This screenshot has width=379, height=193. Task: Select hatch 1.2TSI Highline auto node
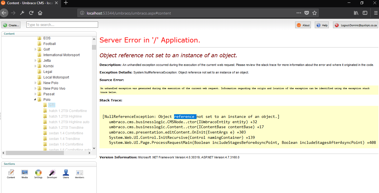pos(69,122)
